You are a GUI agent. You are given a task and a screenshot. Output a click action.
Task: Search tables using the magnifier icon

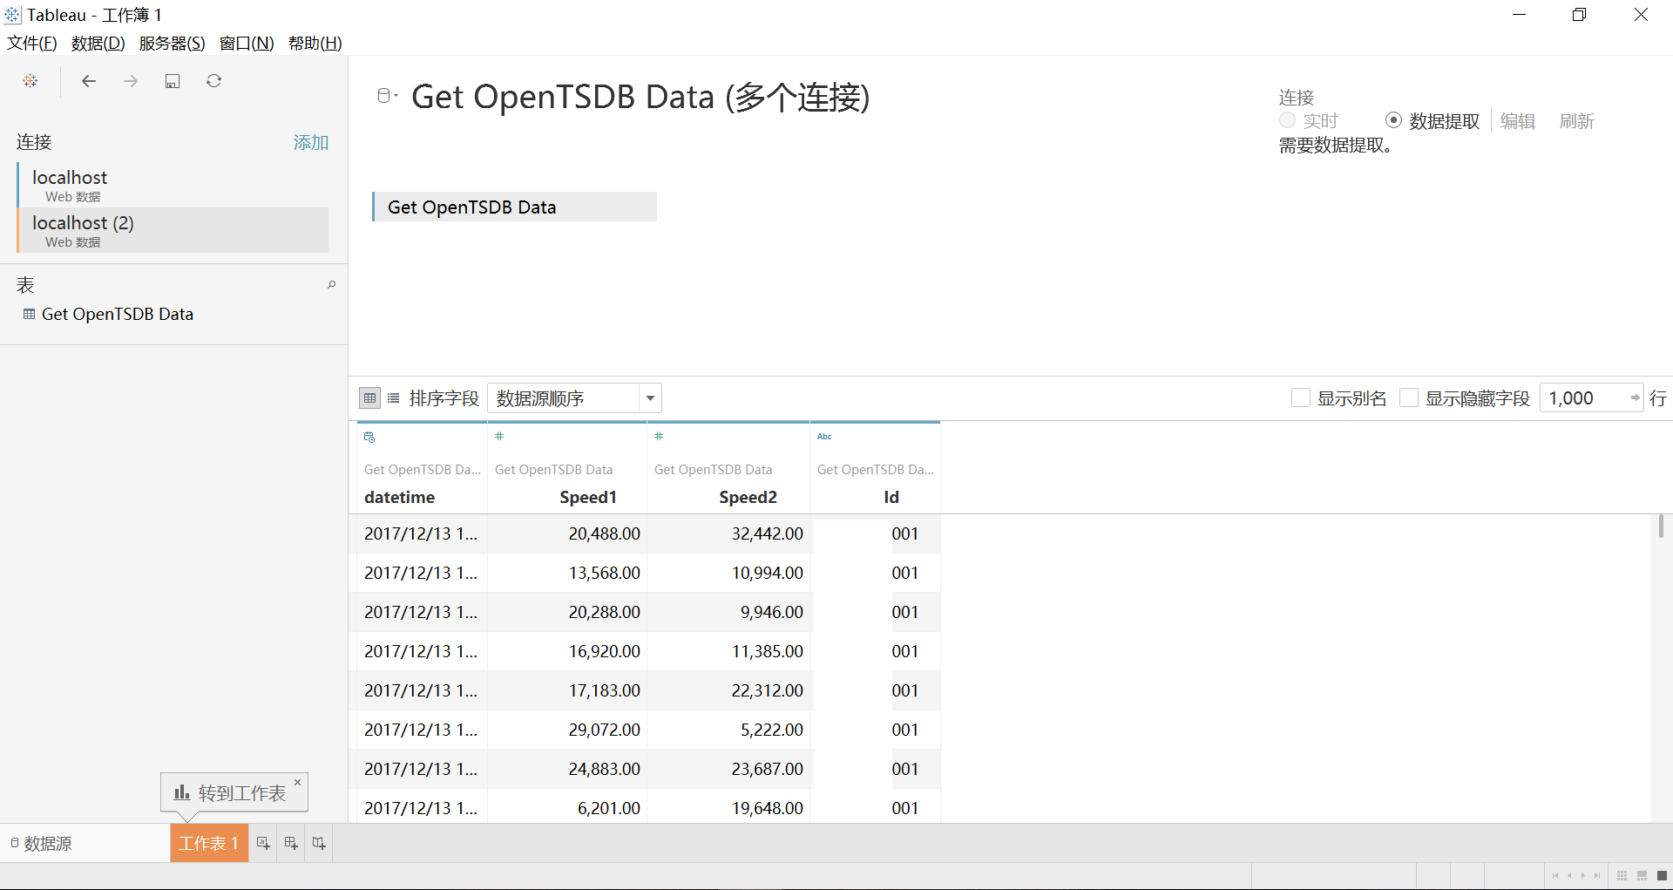click(331, 285)
